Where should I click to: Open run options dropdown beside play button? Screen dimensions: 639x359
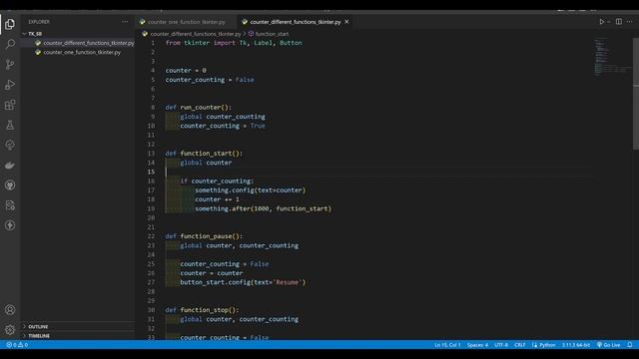(609, 22)
